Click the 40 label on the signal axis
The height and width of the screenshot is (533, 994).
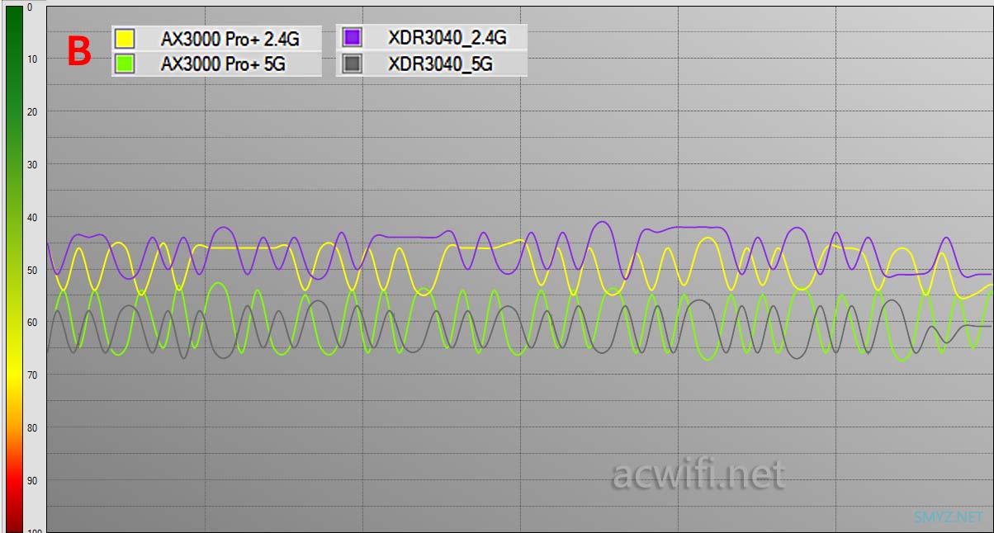tap(31, 217)
